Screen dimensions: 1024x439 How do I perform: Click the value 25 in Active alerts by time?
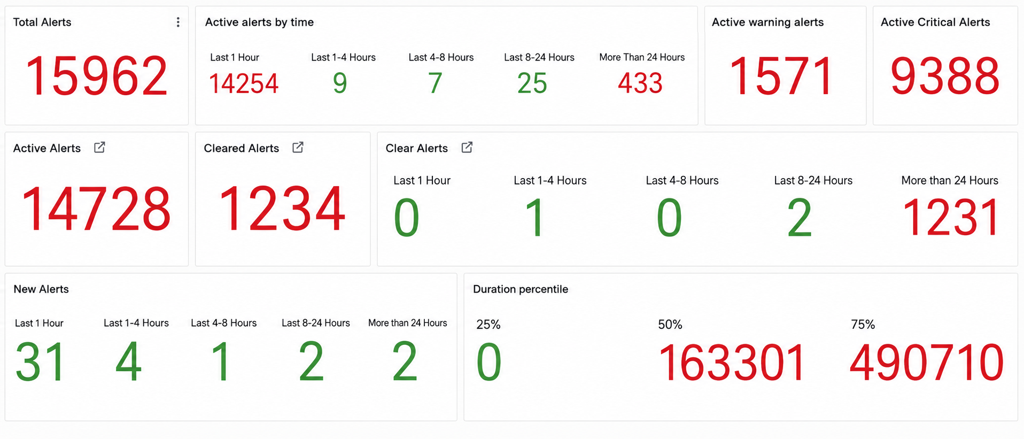[x=532, y=83]
